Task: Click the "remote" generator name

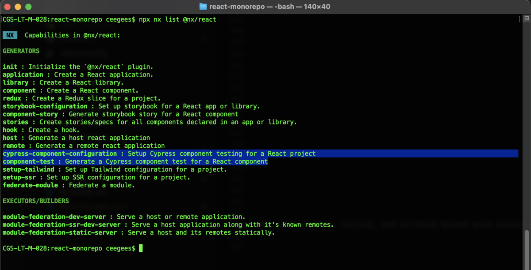Action: (x=14, y=146)
